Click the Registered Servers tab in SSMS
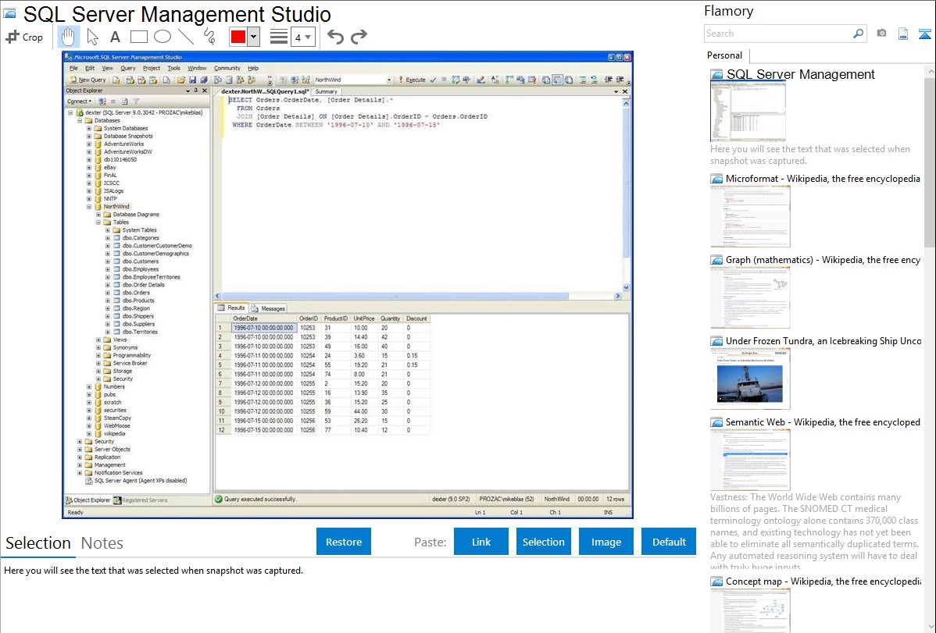Viewport: 936px width, 633px height. 141,500
